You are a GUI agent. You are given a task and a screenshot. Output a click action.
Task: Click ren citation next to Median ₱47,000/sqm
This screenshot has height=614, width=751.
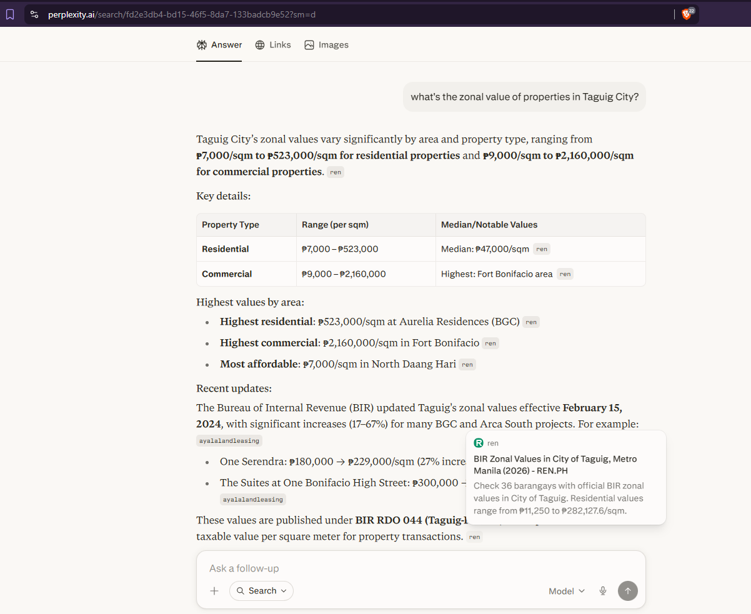pos(542,249)
